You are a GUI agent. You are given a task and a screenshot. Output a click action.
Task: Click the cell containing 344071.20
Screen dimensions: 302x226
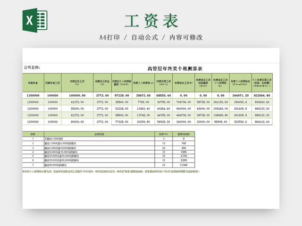240,96
